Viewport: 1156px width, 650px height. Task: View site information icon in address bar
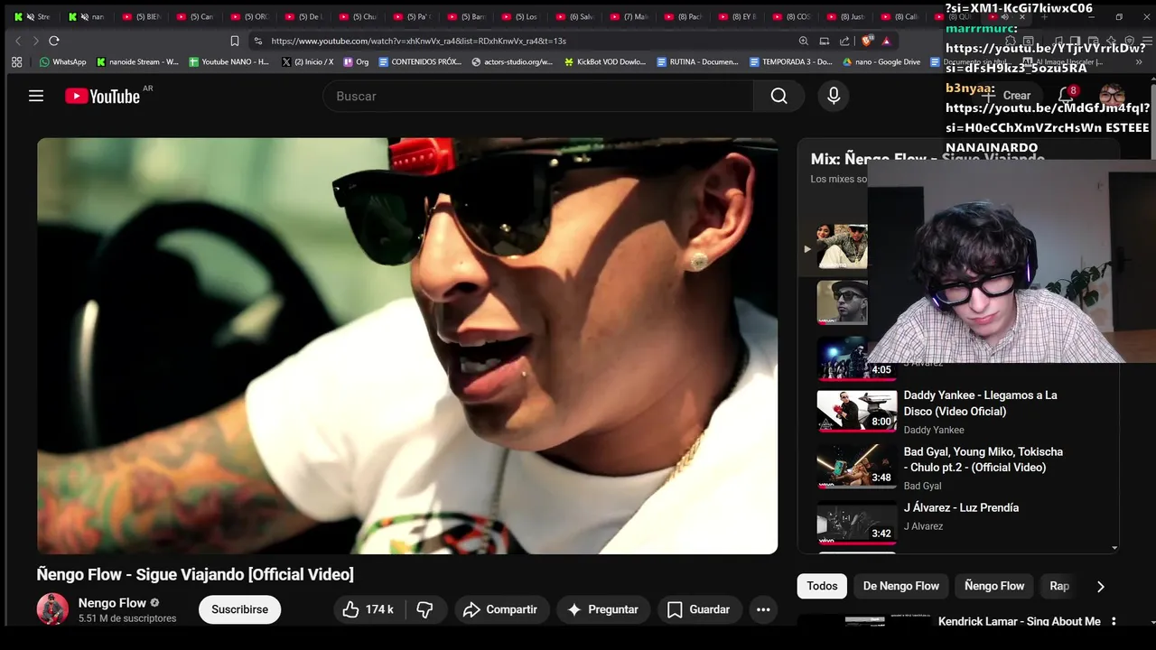tap(258, 41)
